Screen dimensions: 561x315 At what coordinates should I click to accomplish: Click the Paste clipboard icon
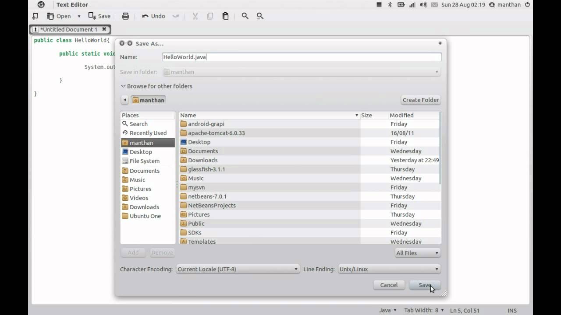click(x=225, y=16)
